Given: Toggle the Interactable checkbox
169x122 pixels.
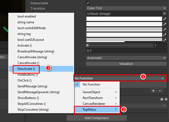Looking at the screenshot, I should tap(88, 3).
